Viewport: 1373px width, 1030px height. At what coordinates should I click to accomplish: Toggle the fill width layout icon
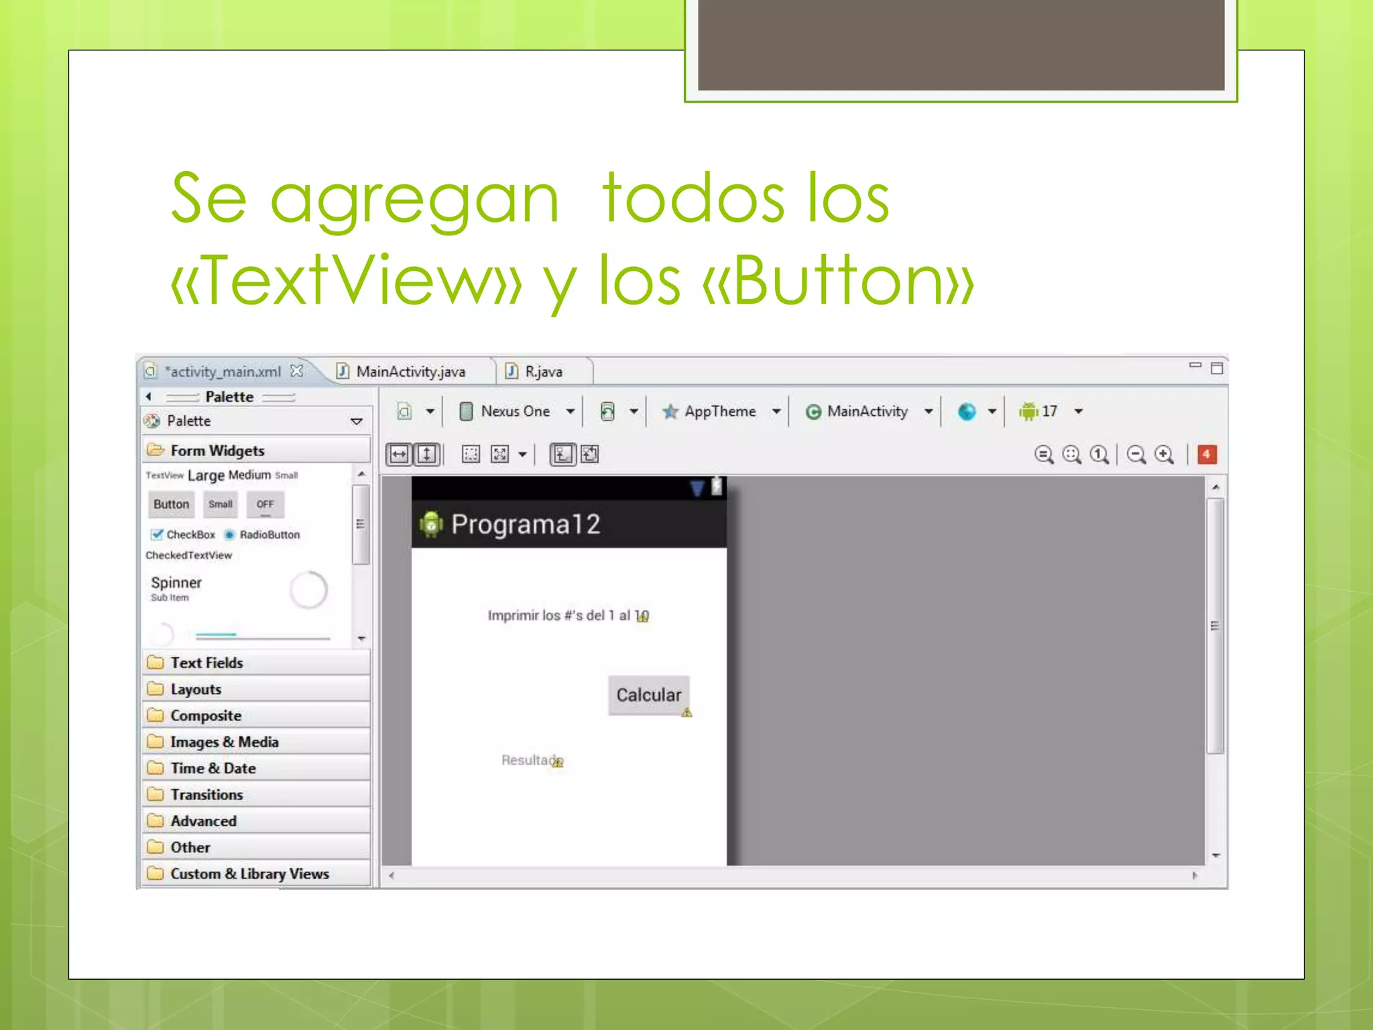click(x=399, y=455)
